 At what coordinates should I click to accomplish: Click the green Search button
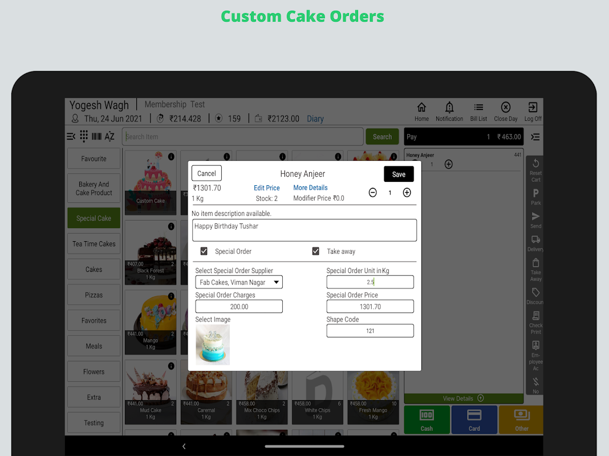click(x=382, y=137)
